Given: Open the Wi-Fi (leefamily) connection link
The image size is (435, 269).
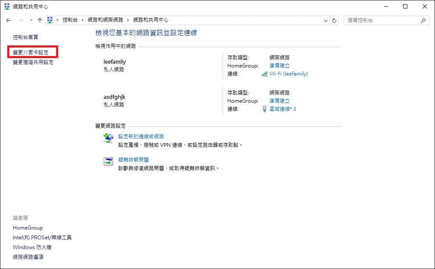Looking at the screenshot, I should coord(288,74).
